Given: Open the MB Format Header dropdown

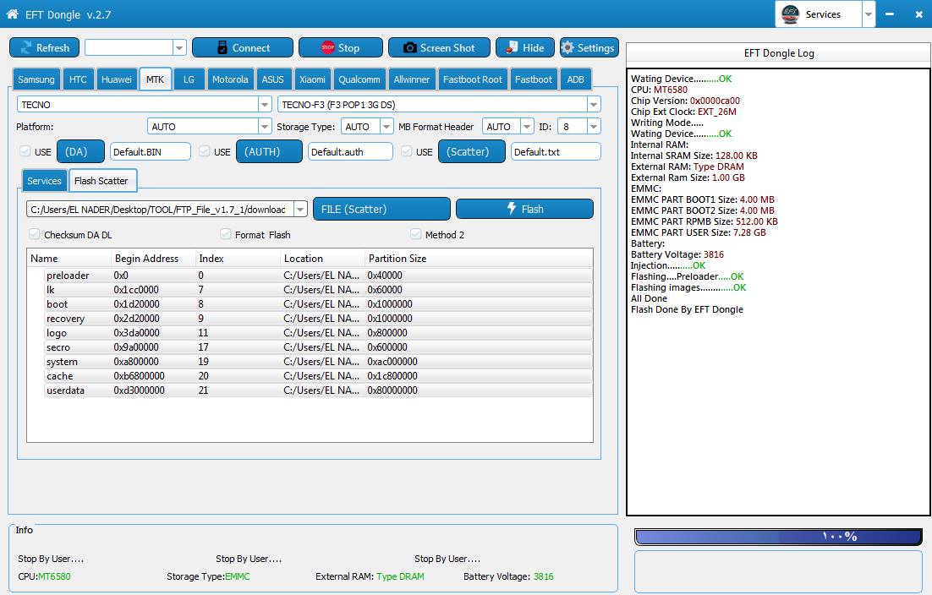Looking at the screenshot, I should point(527,127).
